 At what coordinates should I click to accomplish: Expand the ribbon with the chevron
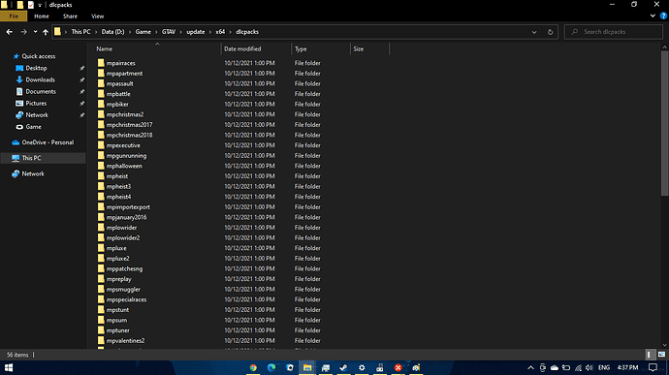click(653, 16)
